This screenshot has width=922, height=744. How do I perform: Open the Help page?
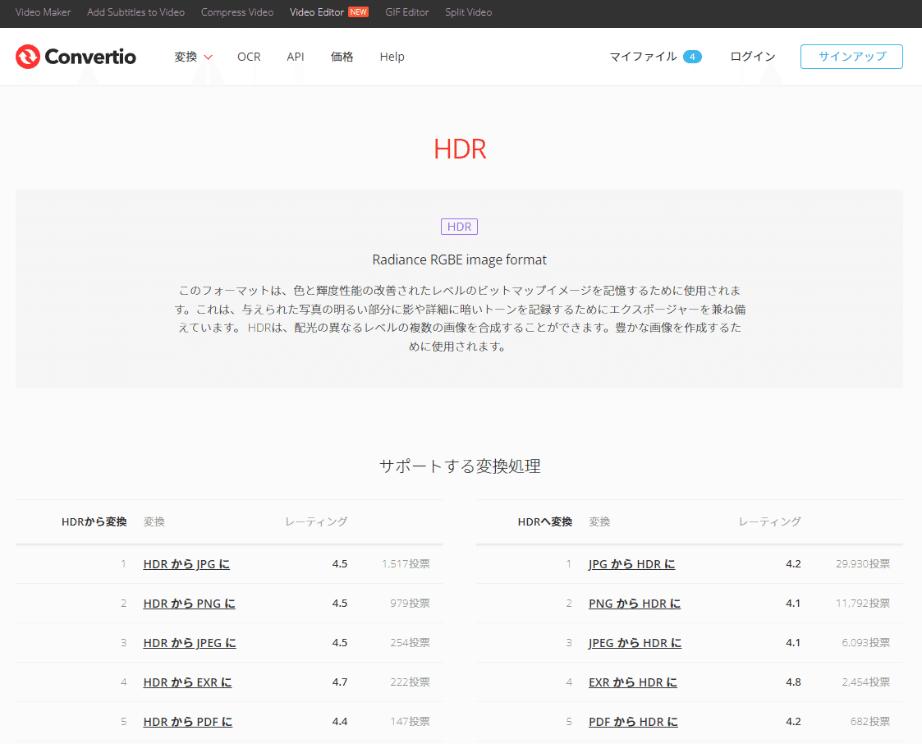392,57
